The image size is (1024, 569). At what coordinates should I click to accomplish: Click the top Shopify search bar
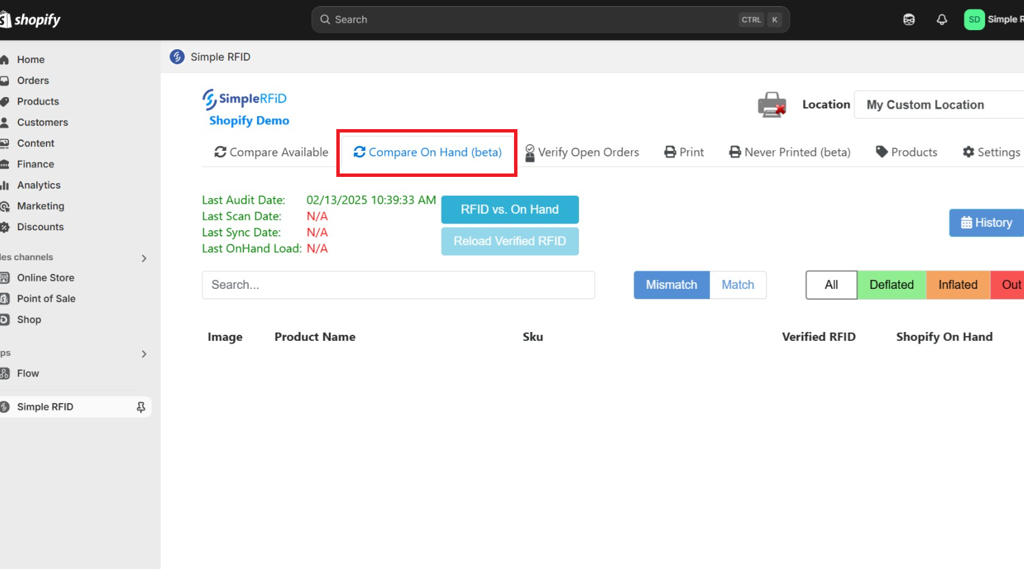[x=550, y=20]
